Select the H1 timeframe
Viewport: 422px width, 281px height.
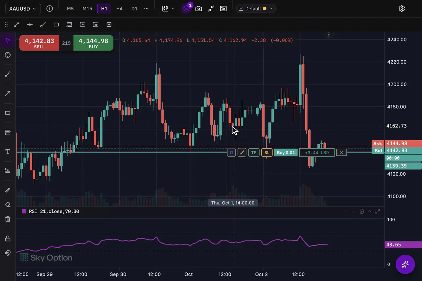point(104,9)
